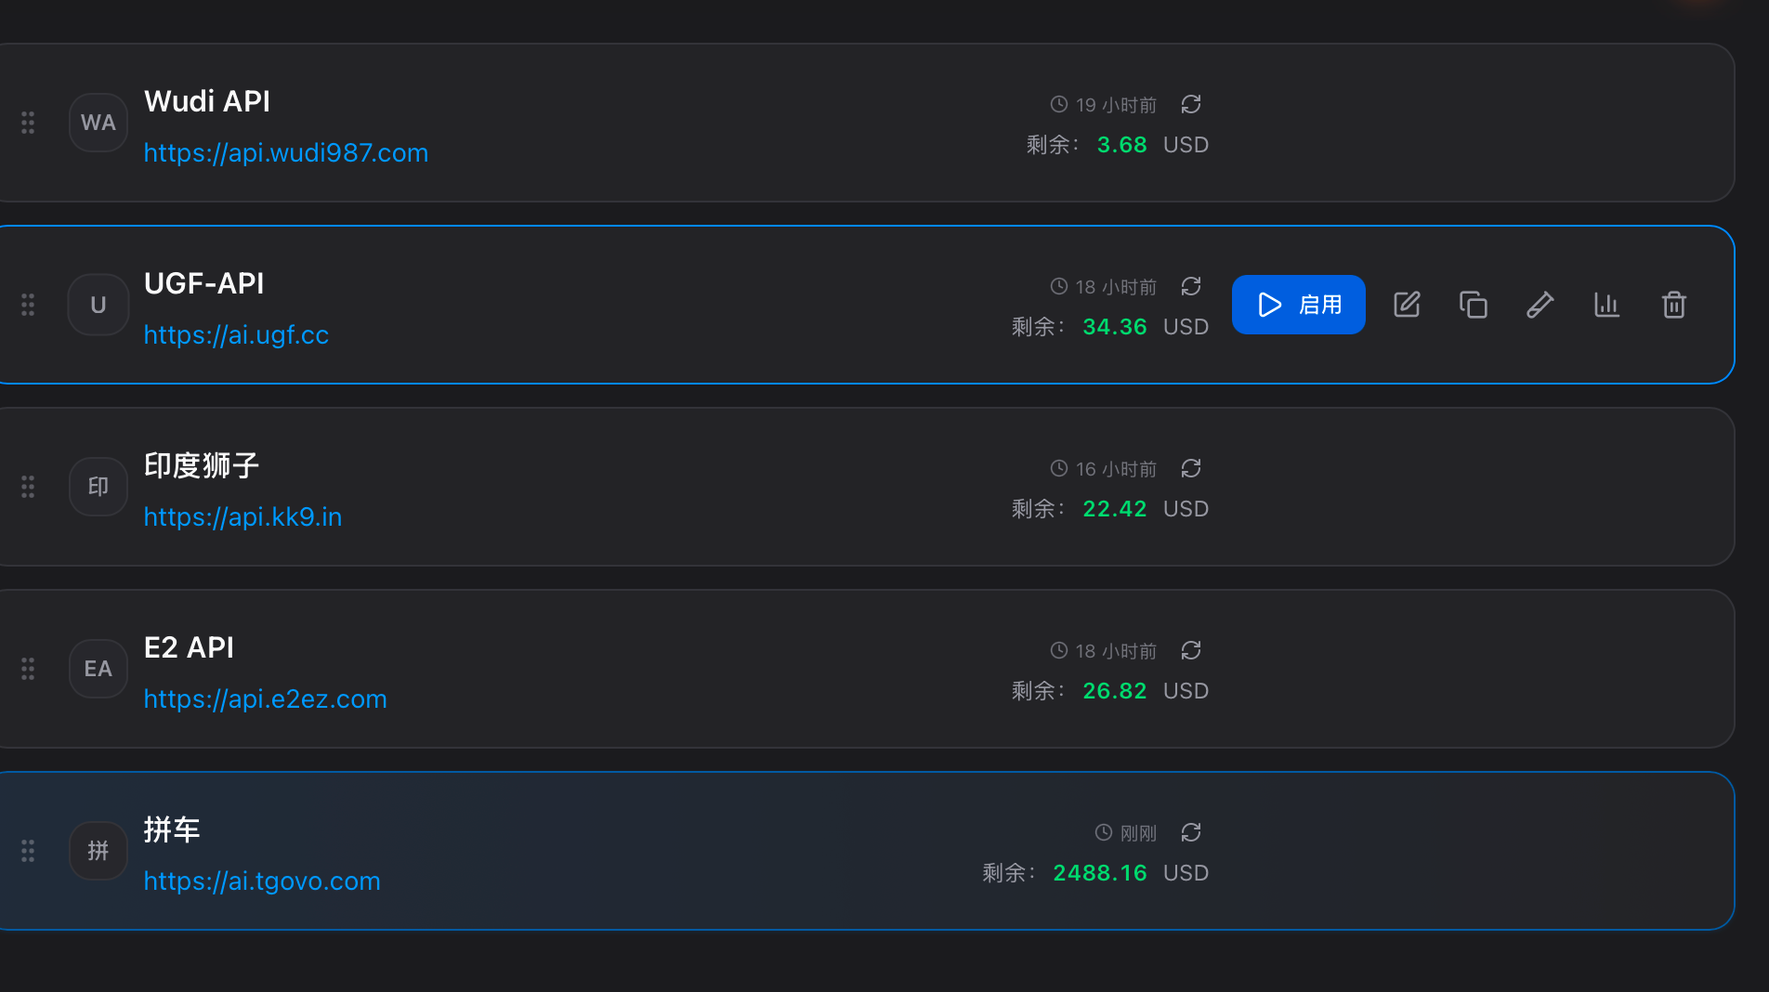Click the edit icon for UGF-API
This screenshot has height=992, width=1769.
(1407, 305)
